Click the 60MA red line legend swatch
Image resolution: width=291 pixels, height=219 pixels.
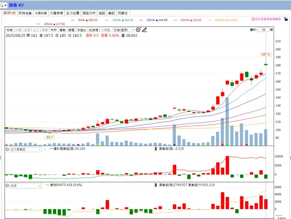click(x=175, y=20)
